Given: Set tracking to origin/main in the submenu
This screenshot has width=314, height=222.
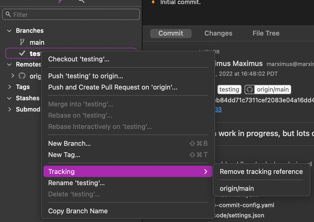Looking at the screenshot, I should point(237,188).
